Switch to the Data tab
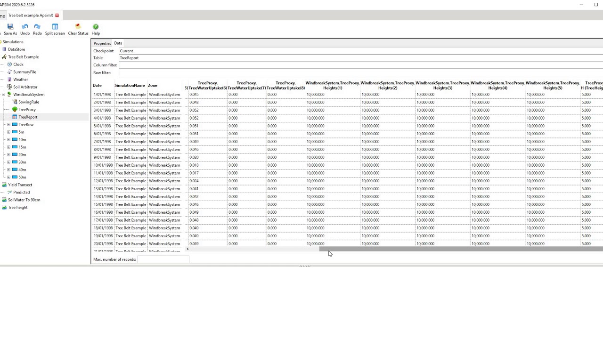Screen dimensions: 603x339 coord(118,43)
